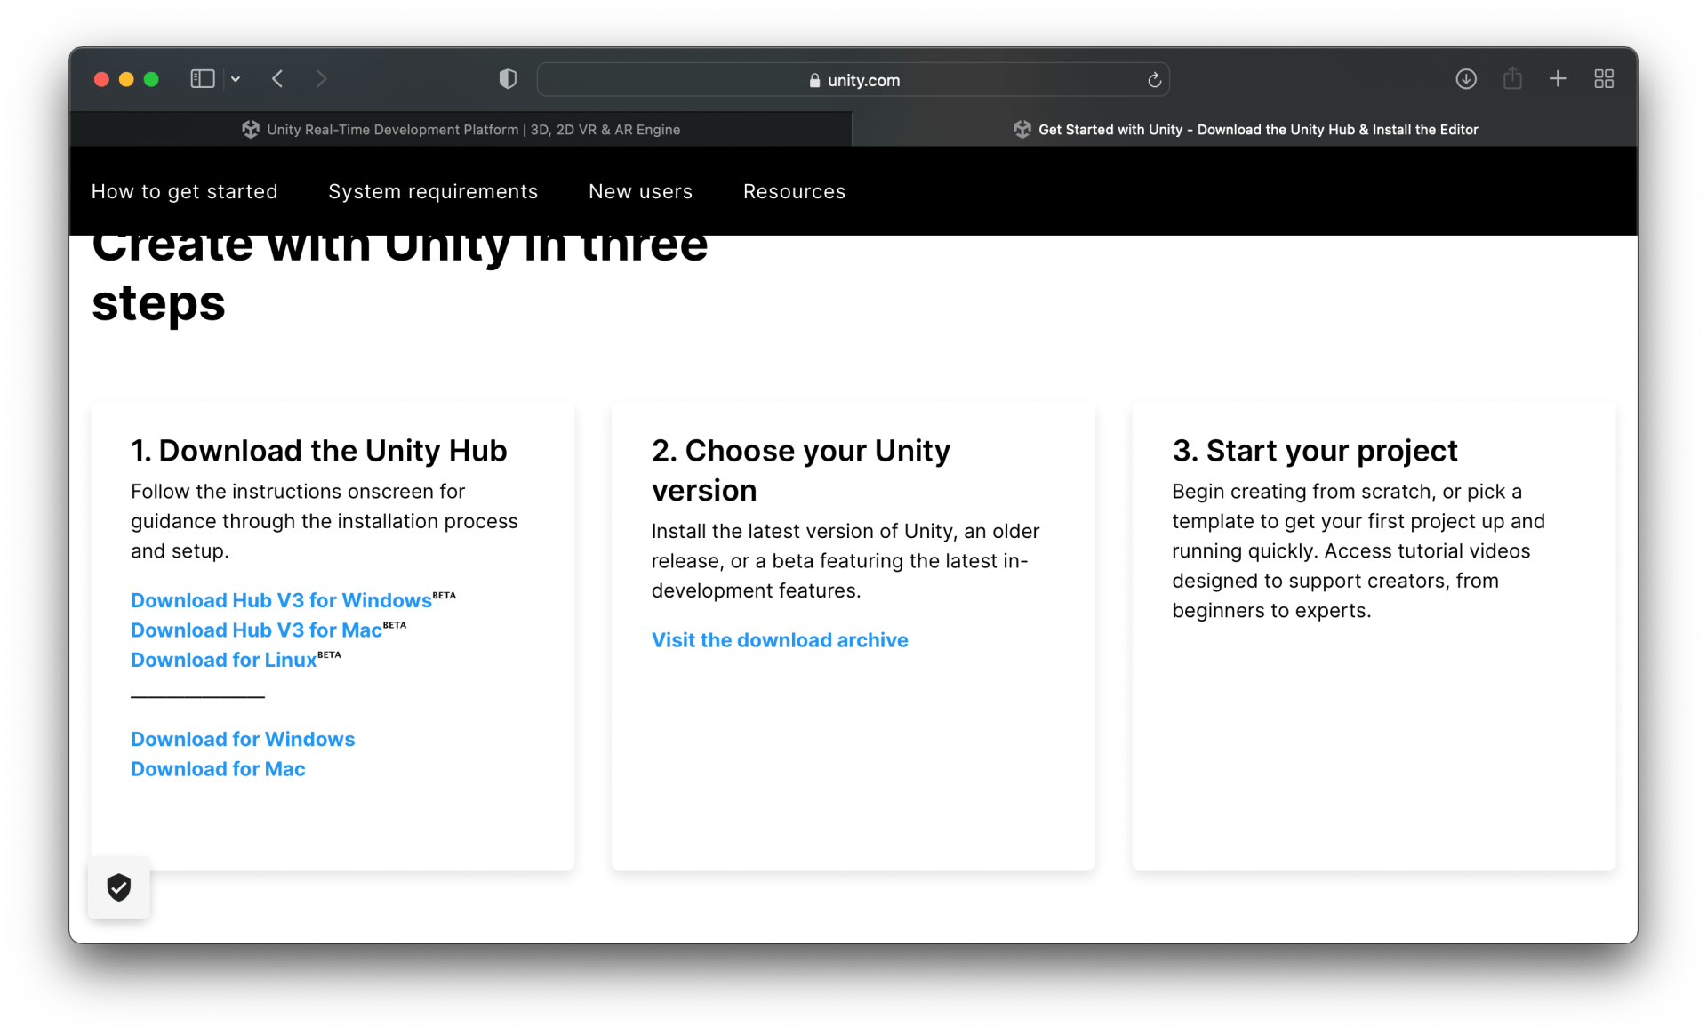
Task: Show the tab overview grid
Action: click(1604, 79)
